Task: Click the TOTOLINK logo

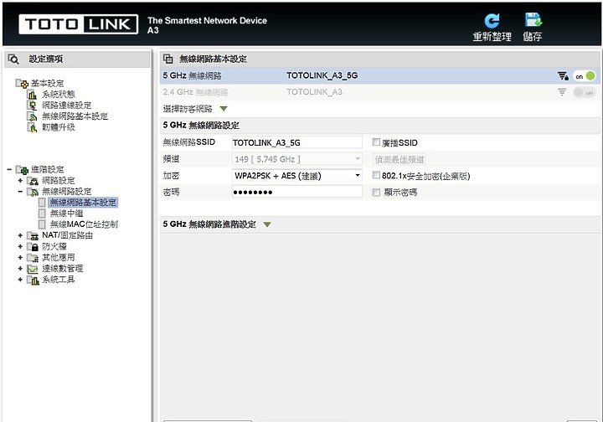Action: tap(79, 24)
